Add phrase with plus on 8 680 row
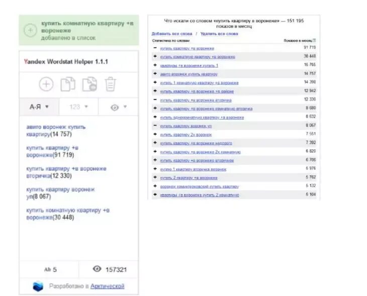 coord(155,108)
